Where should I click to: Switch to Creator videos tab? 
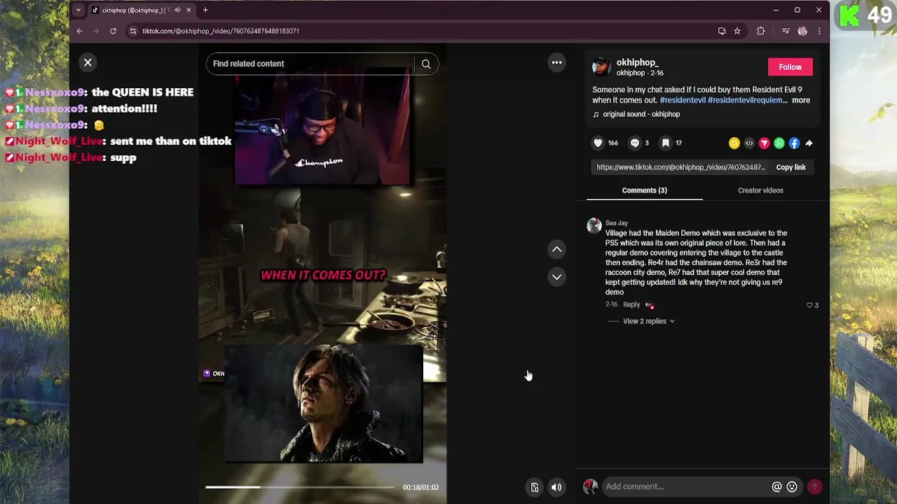[760, 190]
